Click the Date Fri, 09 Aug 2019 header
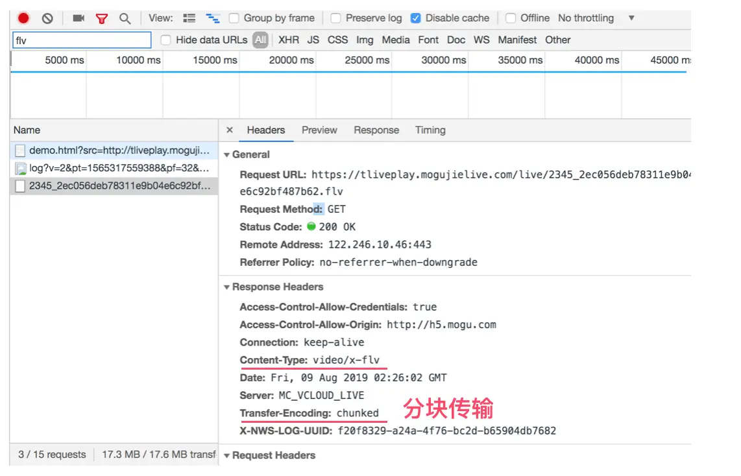The width and height of the screenshot is (741, 476). [x=343, y=378]
